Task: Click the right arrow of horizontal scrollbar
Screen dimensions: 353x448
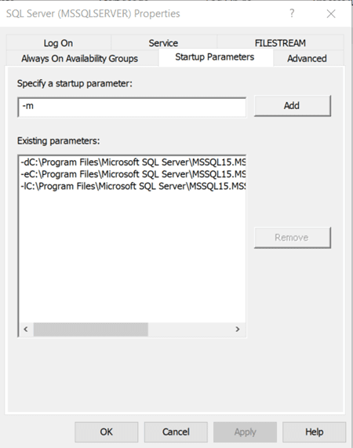Action: [238, 330]
